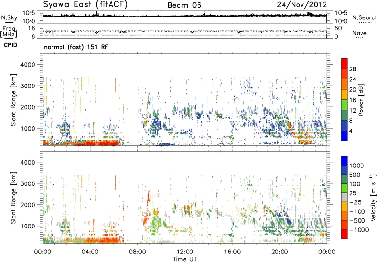Image resolution: width=378 pixels, height=262 pixels.
Task: Click the bright blue bottom Power colorbar segment
Action: [x=344, y=136]
